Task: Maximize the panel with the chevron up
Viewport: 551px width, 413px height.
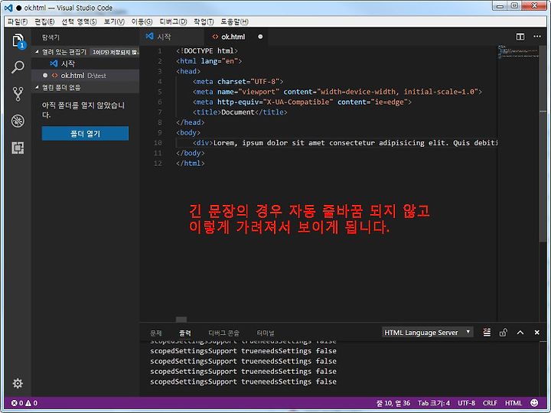Action: point(520,332)
